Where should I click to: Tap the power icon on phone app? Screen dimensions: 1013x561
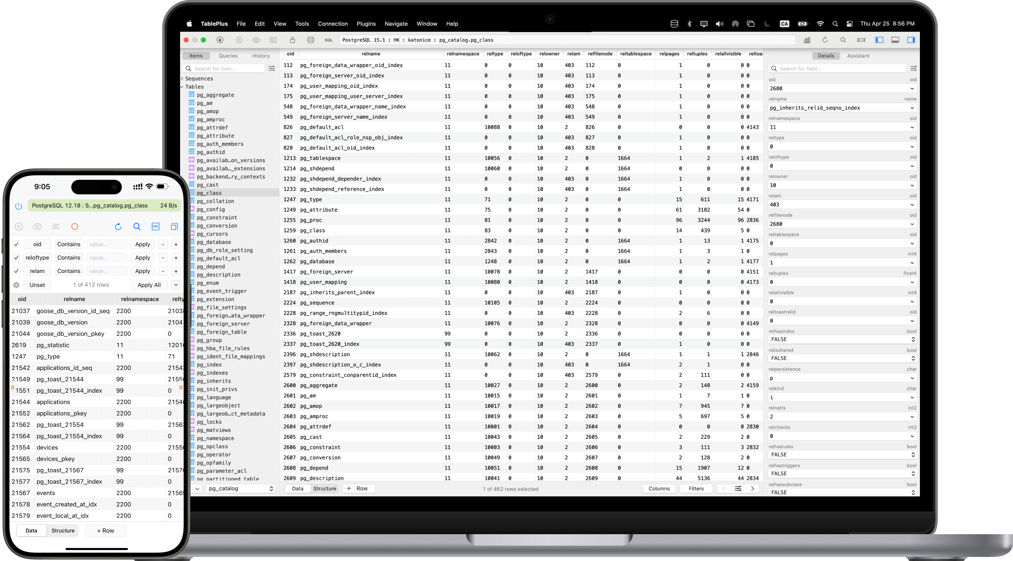click(19, 206)
